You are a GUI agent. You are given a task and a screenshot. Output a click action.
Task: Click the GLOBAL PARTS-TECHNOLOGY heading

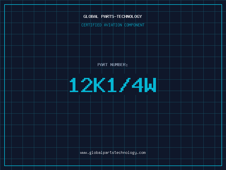coord(113,16)
